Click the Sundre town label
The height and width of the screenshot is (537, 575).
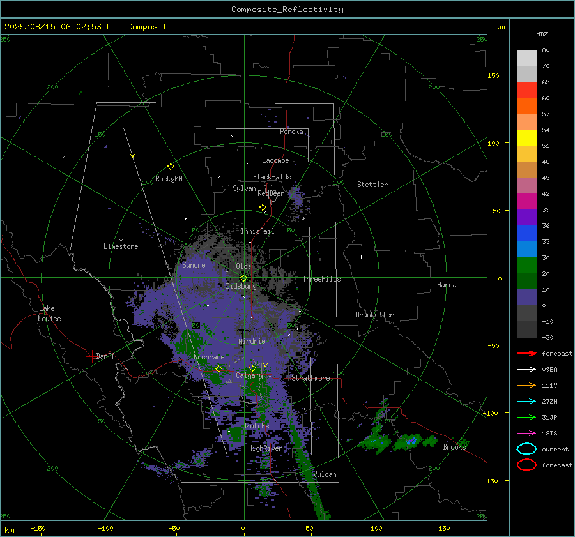(194, 265)
